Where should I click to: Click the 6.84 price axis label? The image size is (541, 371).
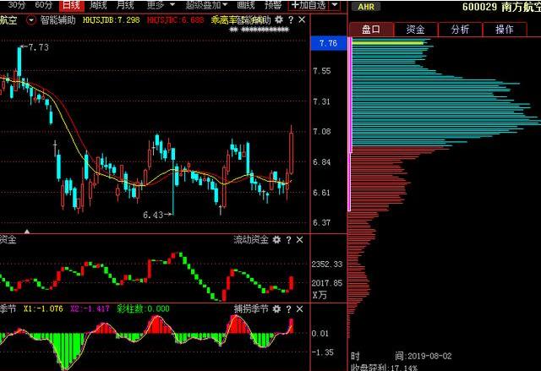(321, 162)
